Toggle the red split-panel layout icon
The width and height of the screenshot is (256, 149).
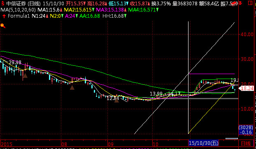(250, 3)
